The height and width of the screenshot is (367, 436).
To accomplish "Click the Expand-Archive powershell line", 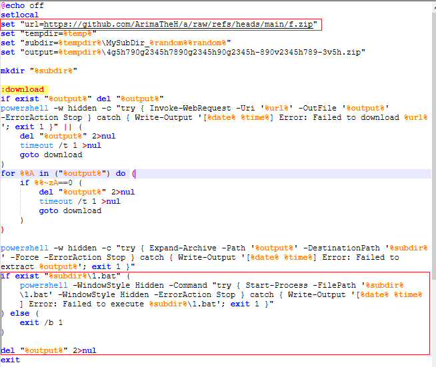I will [x=214, y=248].
